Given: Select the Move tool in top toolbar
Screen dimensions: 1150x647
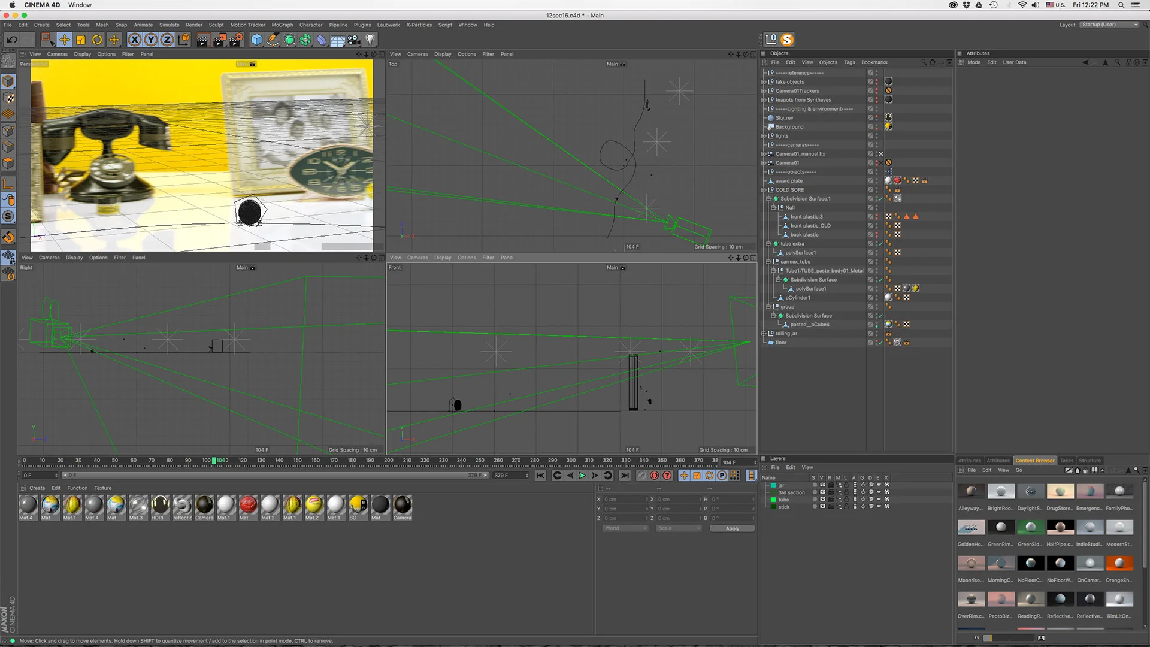Looking at the screenshot, I should (x=64, y=40).
